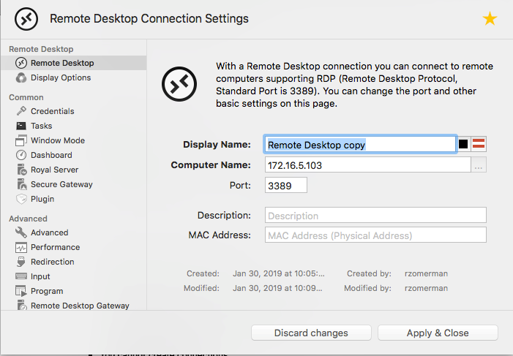Image resolution: width=513 pixels, height=356 pixels.
Task: Click the Secure Gateway icon
Action: click(x=22, y=184)
